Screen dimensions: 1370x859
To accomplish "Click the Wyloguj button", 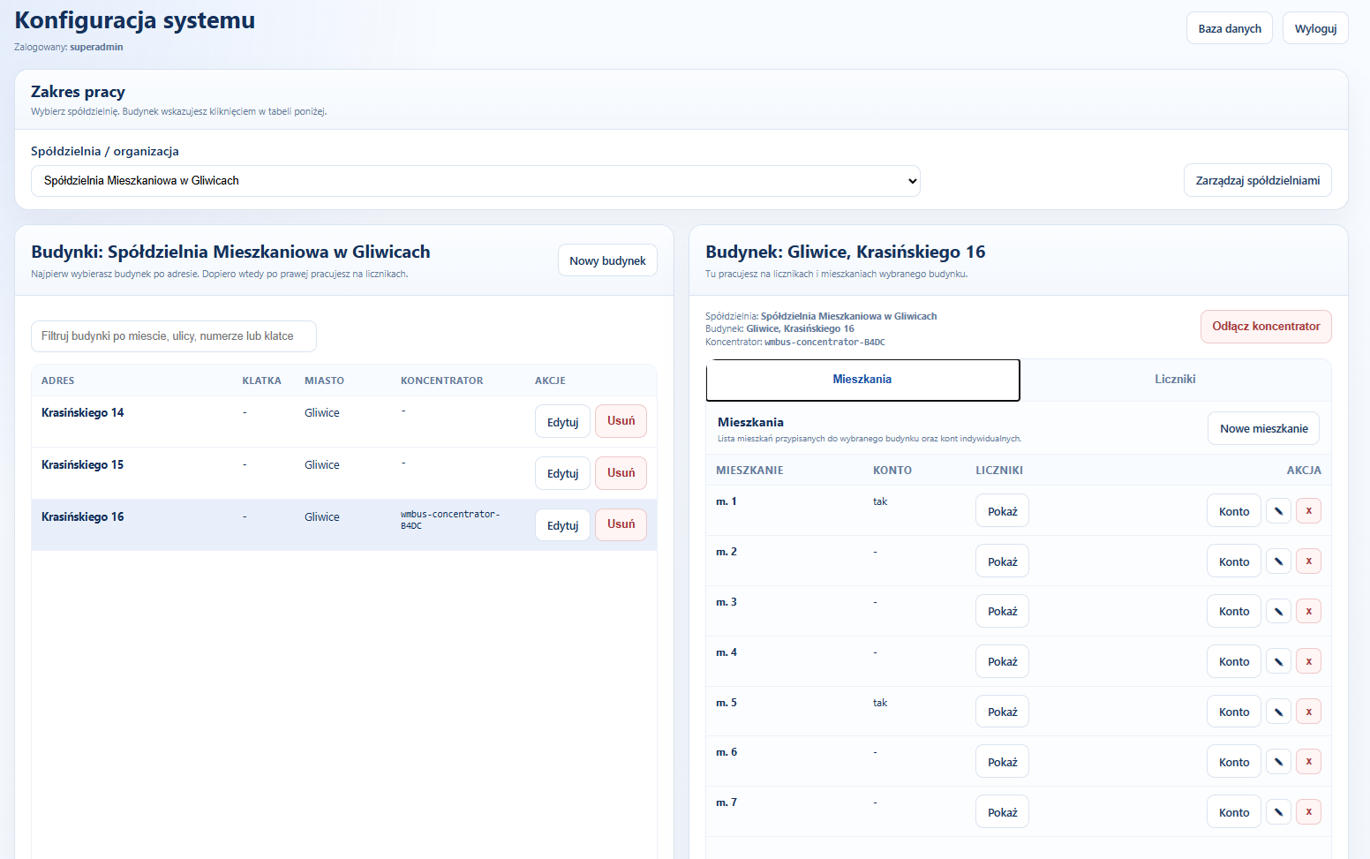I will pos(1315,28).
